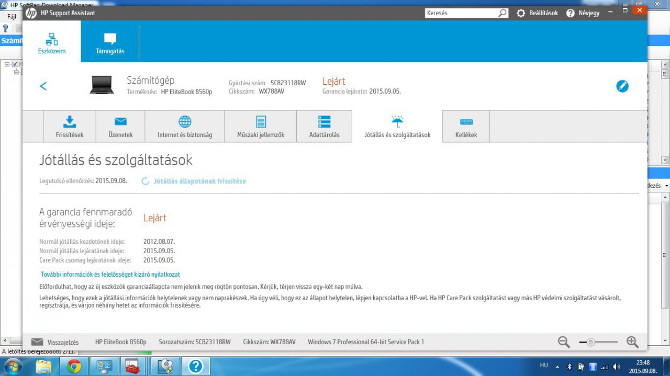Open the Adattárolás tab
The width and height of the screenshot is (670, 376).
[324, 127]
